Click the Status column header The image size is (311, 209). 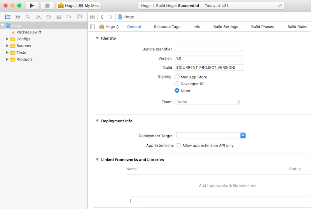(295, 169)
